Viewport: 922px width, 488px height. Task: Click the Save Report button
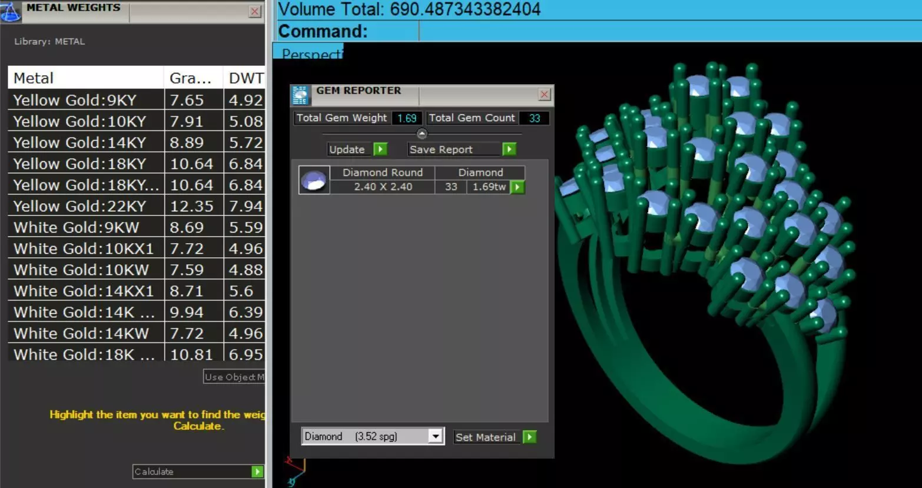coord(455,150)
